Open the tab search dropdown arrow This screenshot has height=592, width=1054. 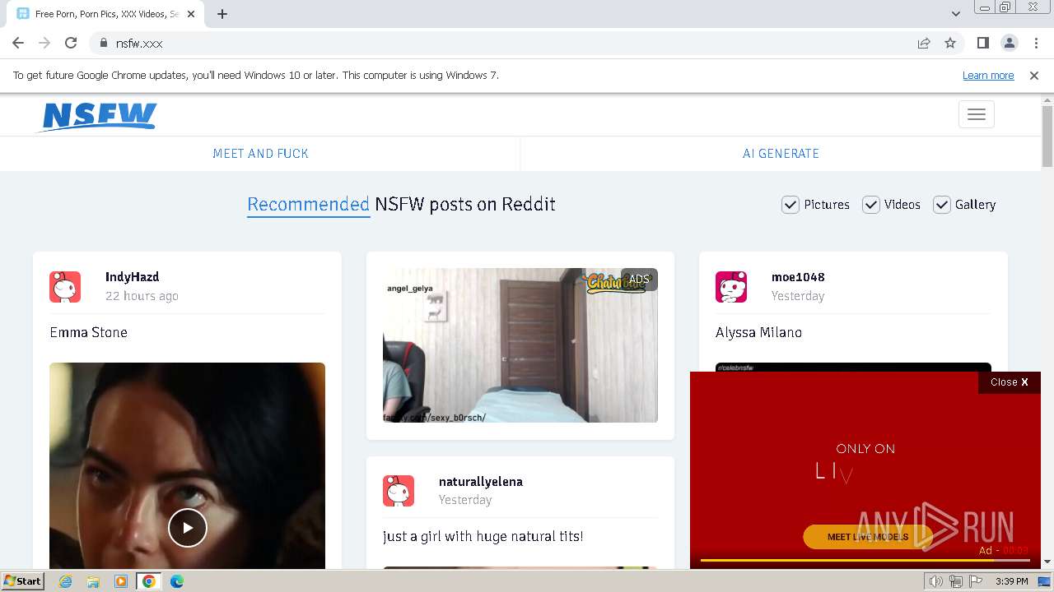click(x=956, y=14)
